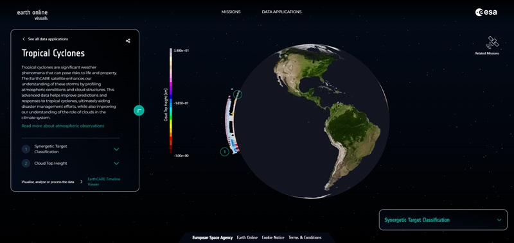
Task: Collapse the info panel with the teal round button
Action: click(139, 110)
